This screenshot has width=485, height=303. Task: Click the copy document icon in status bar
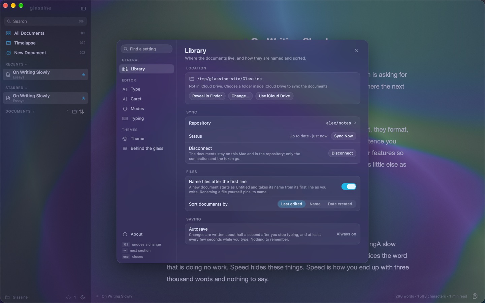475,296
